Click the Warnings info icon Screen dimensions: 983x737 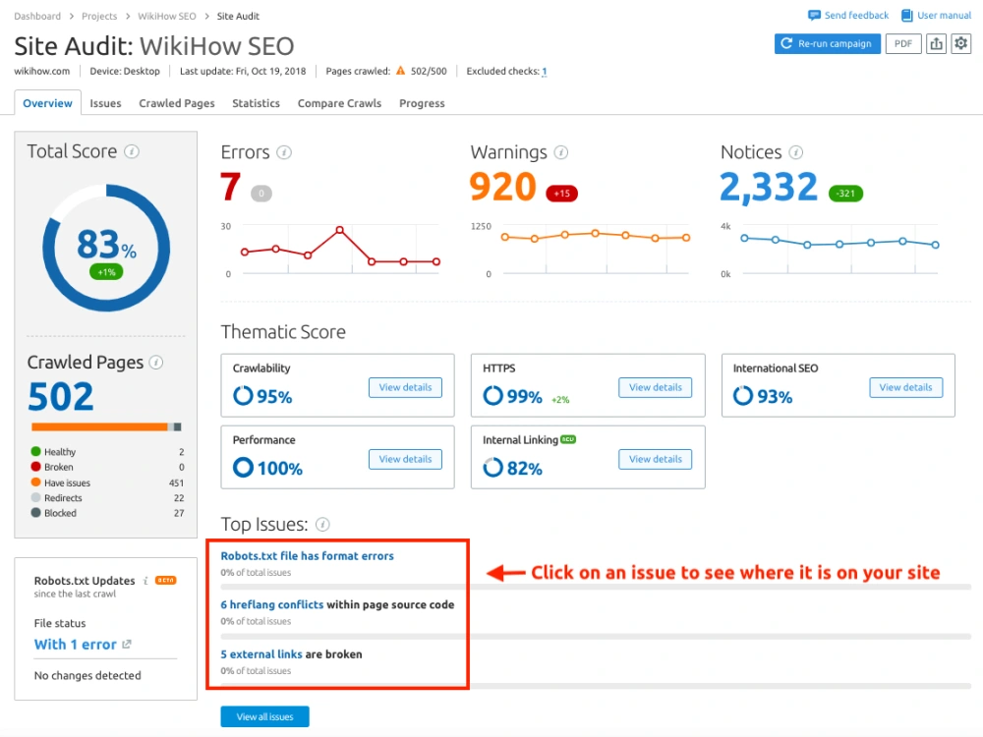(561, 152)
